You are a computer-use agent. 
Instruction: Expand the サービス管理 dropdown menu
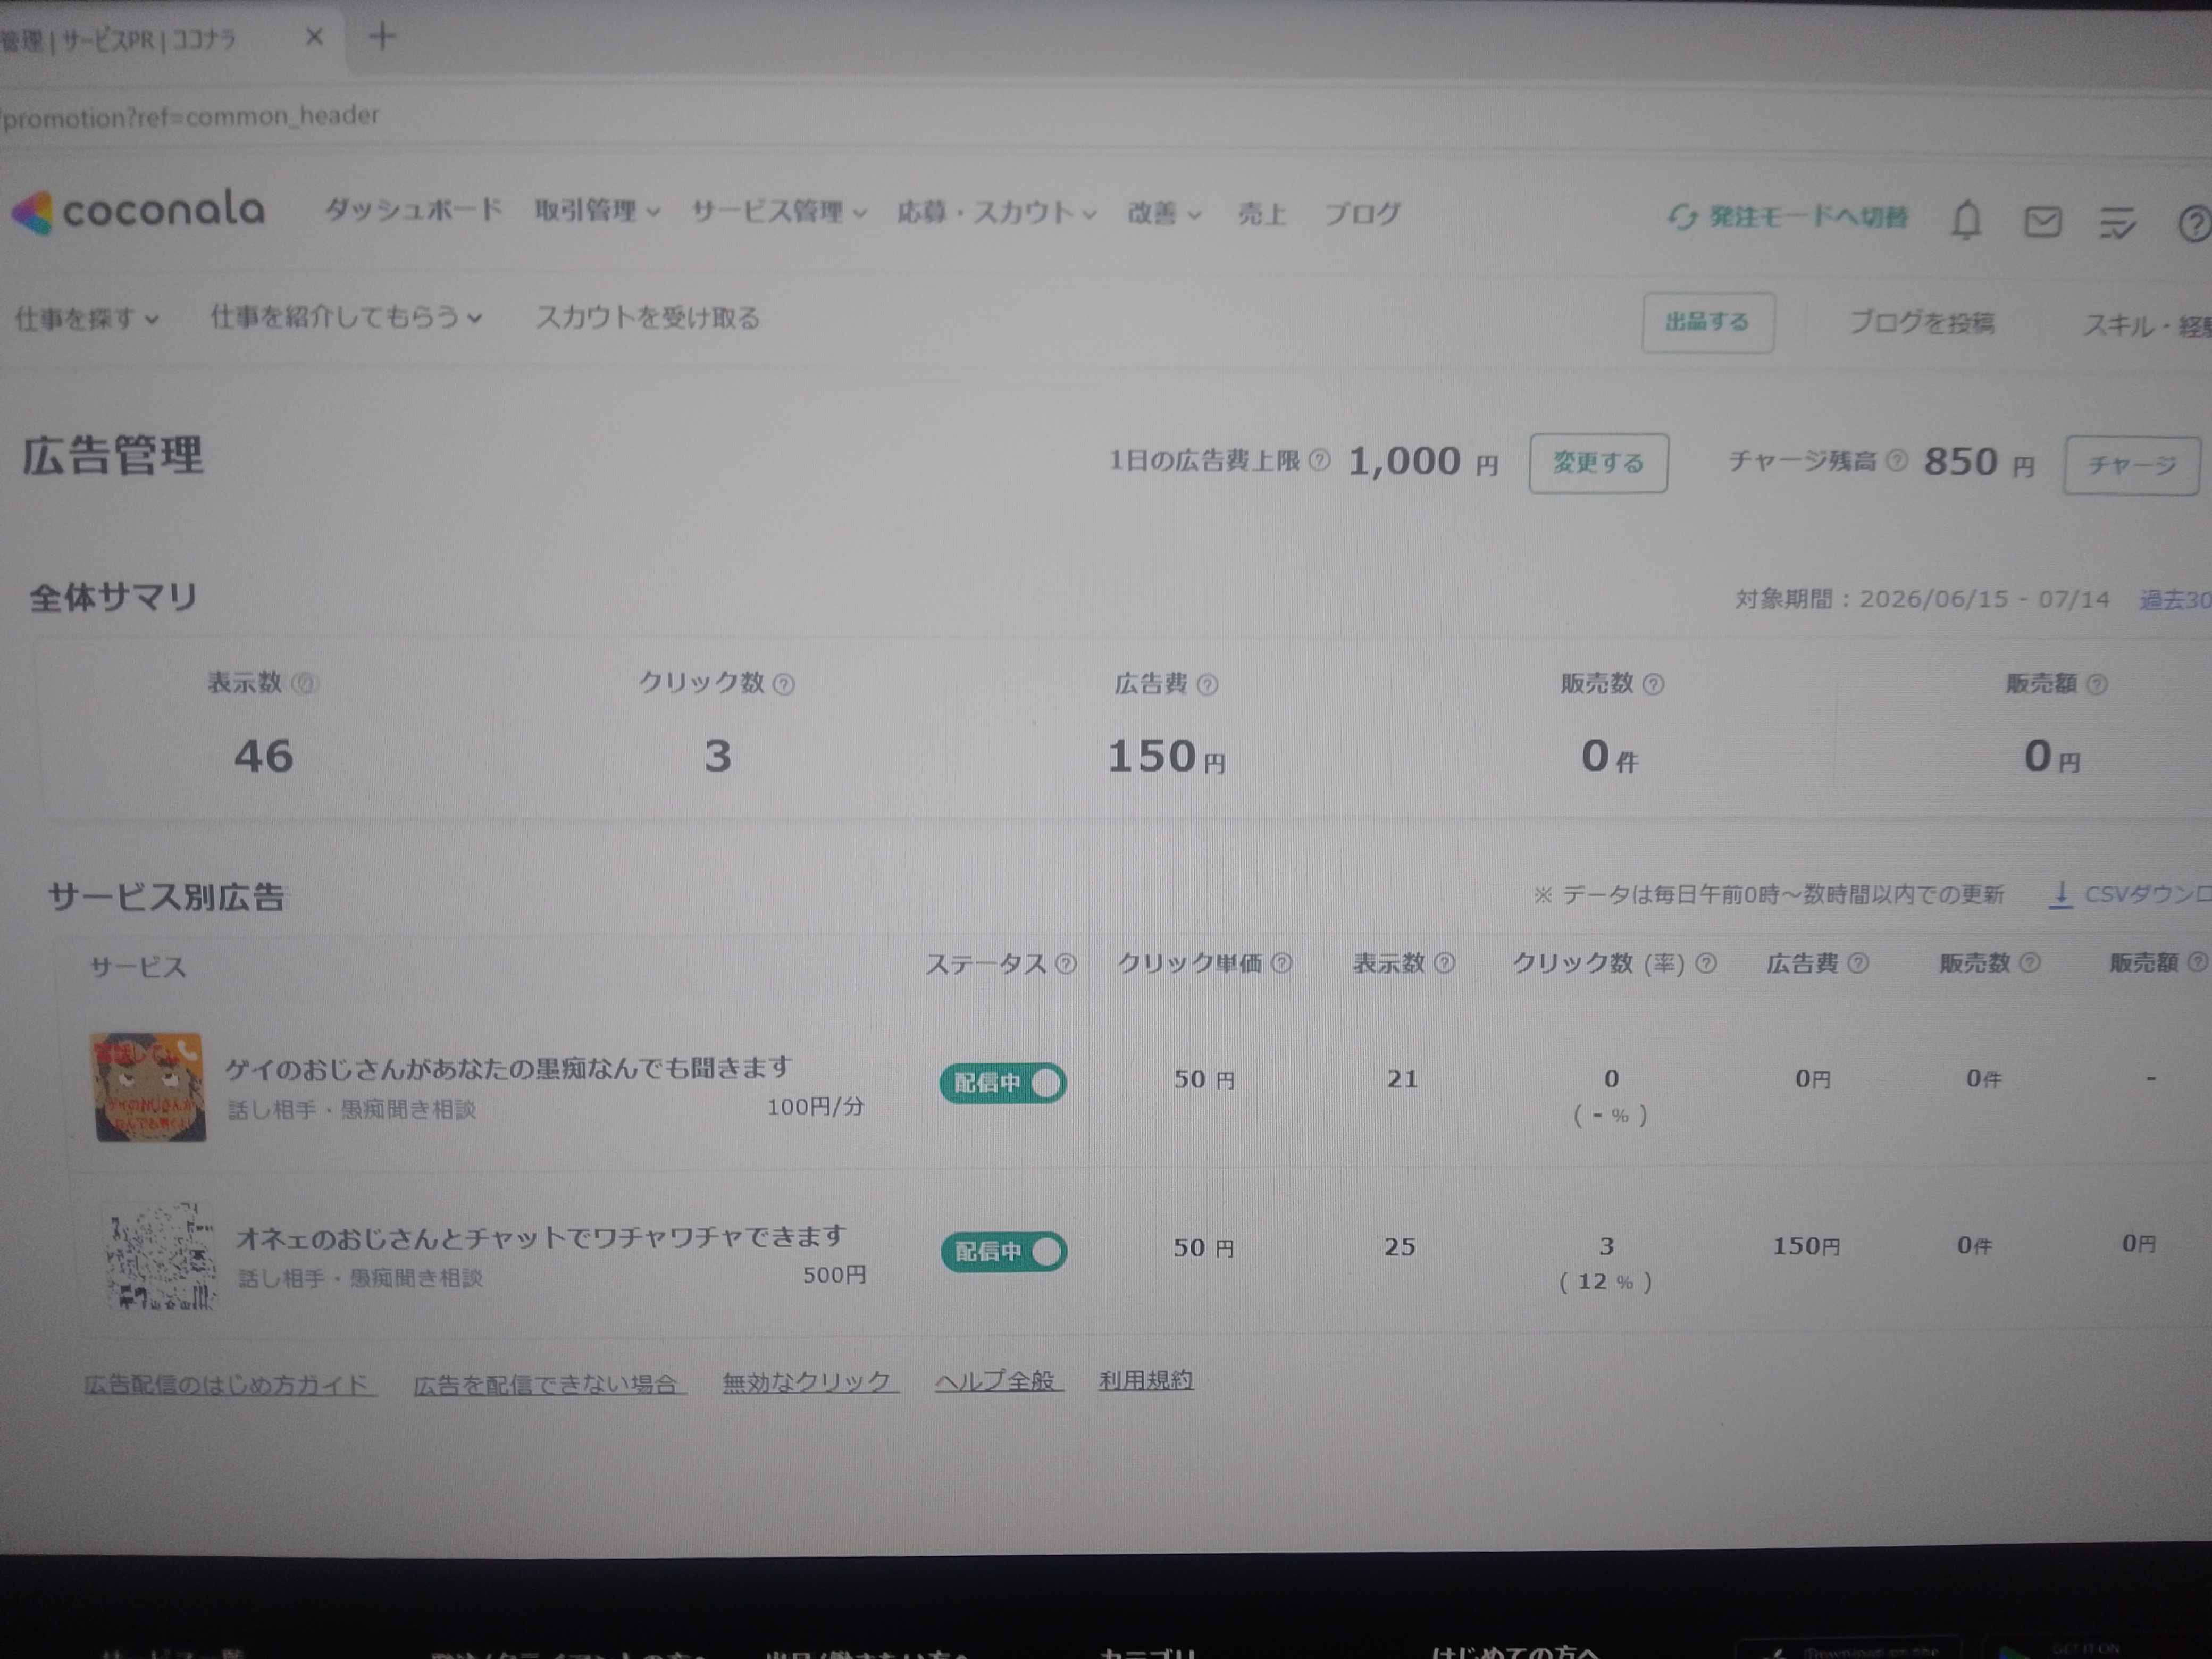[x=779, y=212]
